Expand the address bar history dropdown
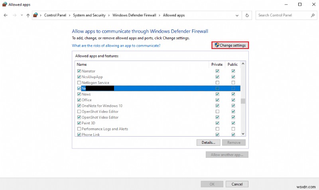This screenshot has height=190, width=319. [x=237, y=16]
